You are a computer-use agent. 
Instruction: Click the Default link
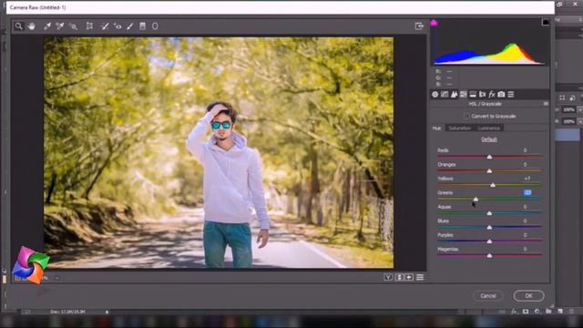coord(489,139)
